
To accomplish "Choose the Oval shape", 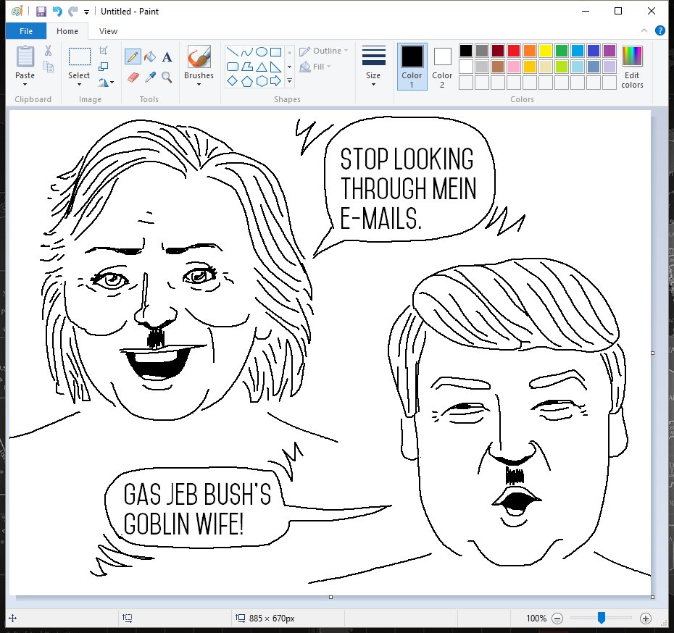I will 262,52.
